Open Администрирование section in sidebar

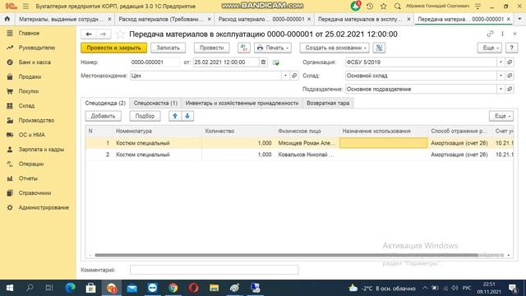pos(44,207)
